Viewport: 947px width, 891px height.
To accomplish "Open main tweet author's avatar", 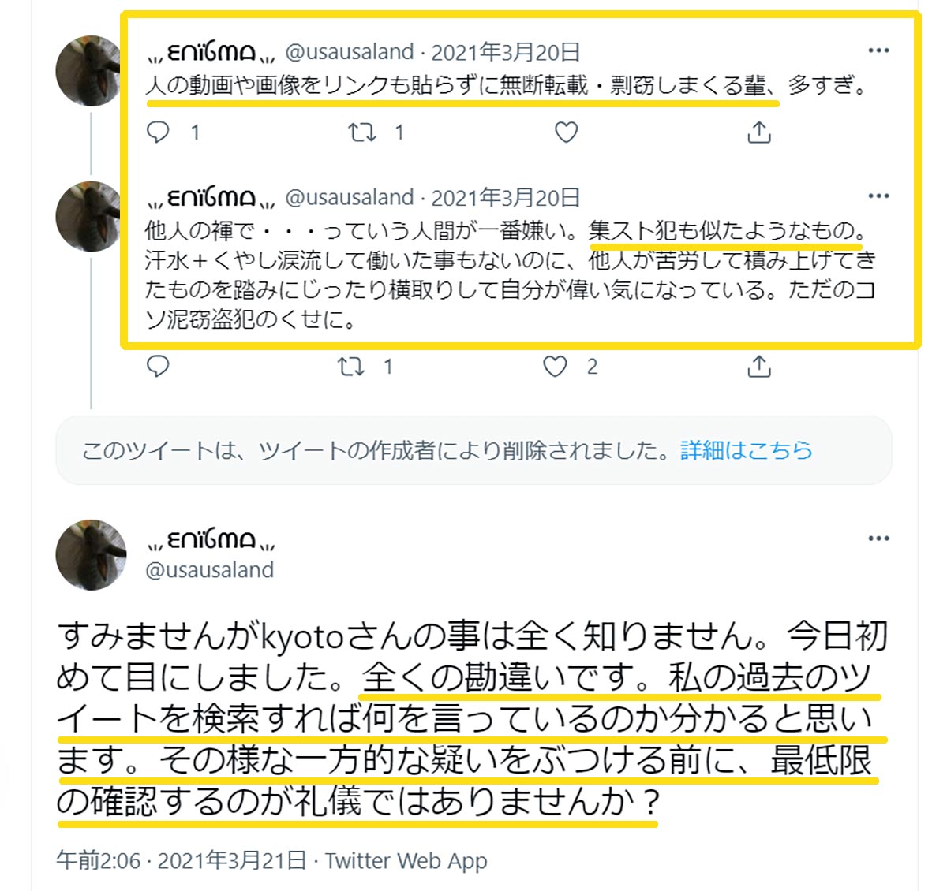I will tap(91, 555).
